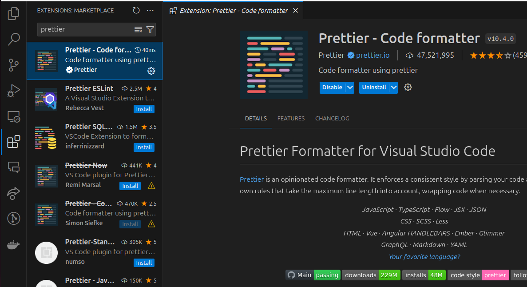This screenshot has height=287, width=527.
Task: Click manage gear on Prettier list item
Action: point(151,71)
